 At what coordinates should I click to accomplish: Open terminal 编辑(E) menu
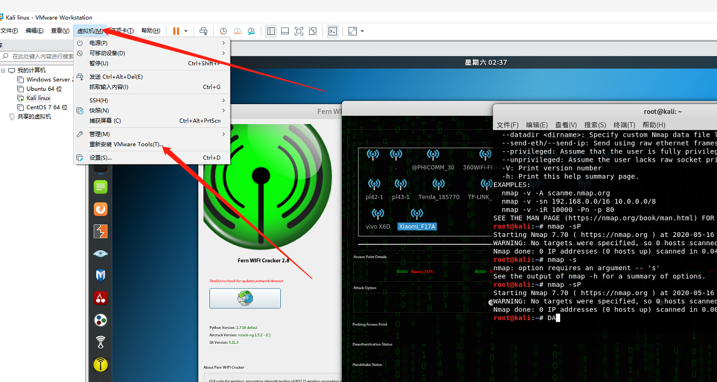[536, 125]
